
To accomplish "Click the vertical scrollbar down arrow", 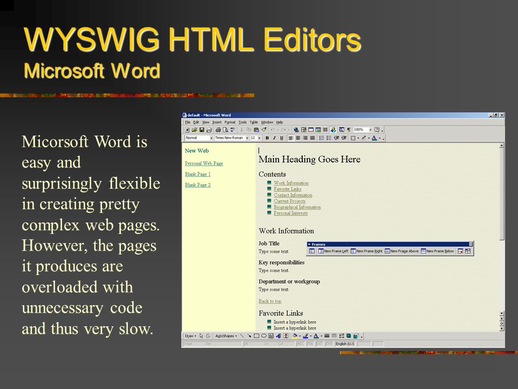I will click(502, 313).
